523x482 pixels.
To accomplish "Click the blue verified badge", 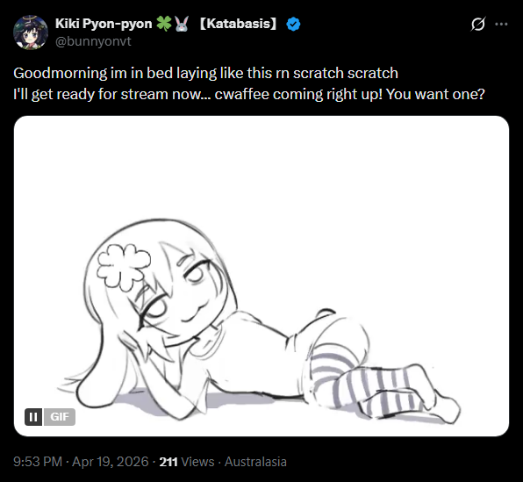I will click(x=293, y=24).
